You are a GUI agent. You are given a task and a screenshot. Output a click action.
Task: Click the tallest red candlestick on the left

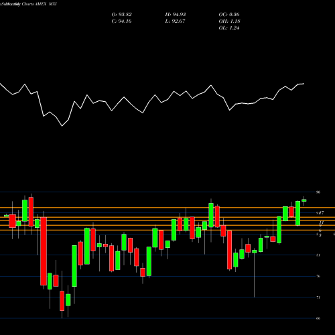pos(44,251)
